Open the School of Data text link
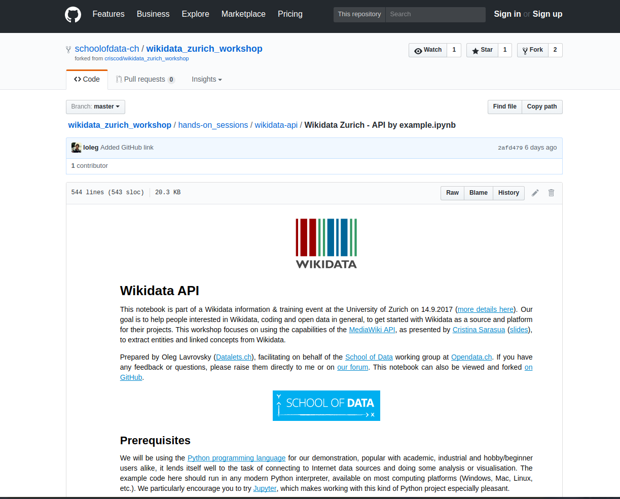 369,357
